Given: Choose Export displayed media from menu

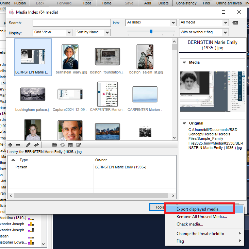Looking at the screenshot, I should pyautogui.click(x=199, y=209).
